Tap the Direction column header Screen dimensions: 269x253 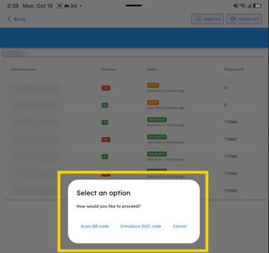tap(108, 69)
